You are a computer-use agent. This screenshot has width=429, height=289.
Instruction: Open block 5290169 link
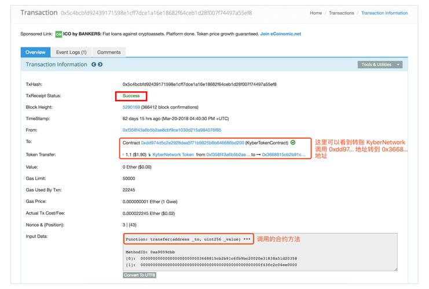(131, 107)
